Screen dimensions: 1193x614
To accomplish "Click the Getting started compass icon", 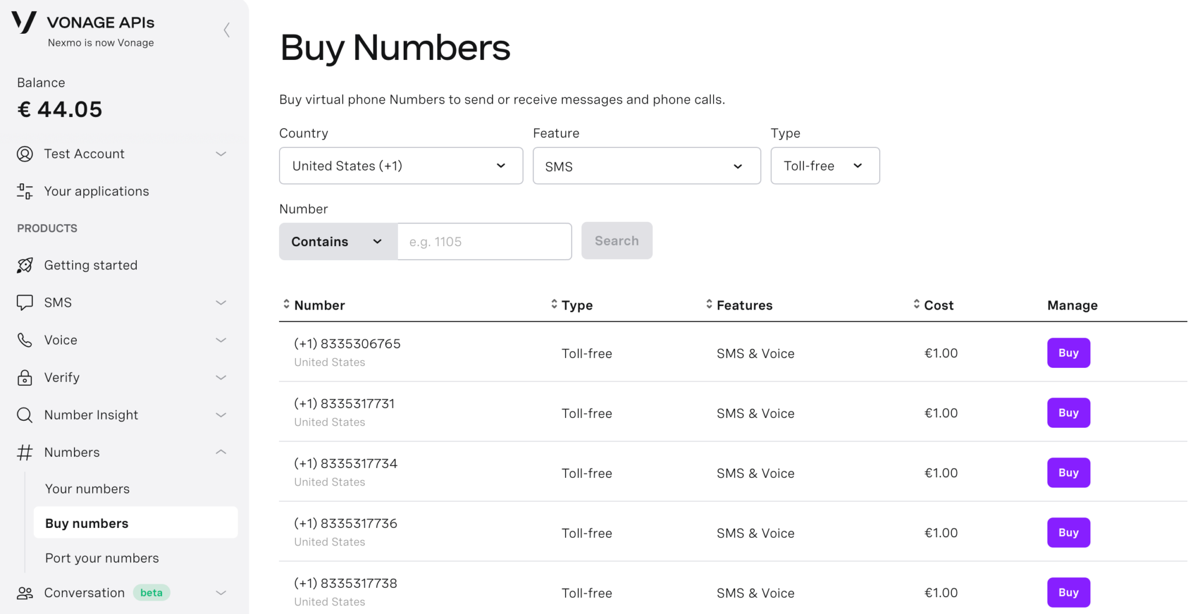I will (x=24, y=265).
